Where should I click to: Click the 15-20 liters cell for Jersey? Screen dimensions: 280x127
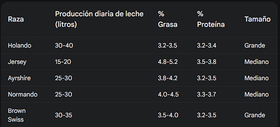[63, 62]
